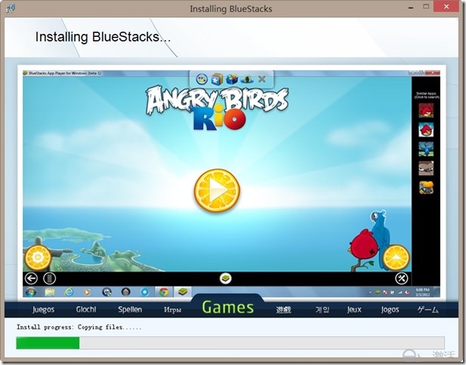Click the light blue round icon in the inner taskbar
Image resolution: width=466 pixels, height=365 pixels.
[x=145, y=292]
